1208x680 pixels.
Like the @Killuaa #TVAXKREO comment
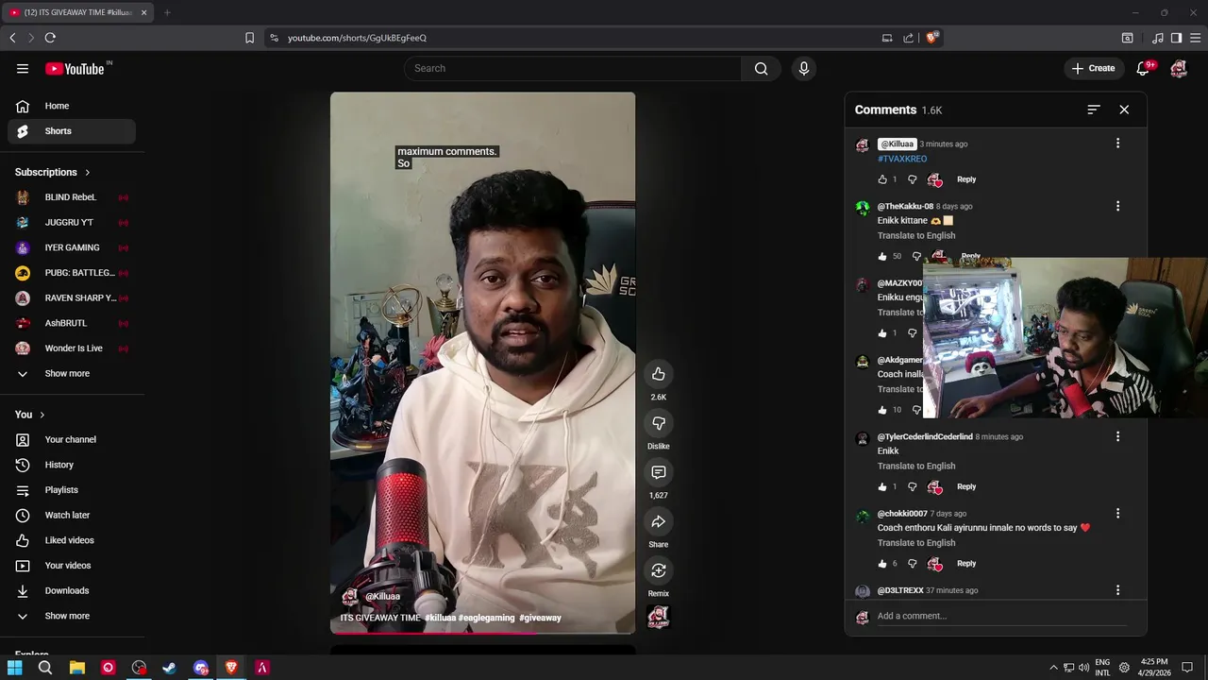tap(882, 179)
